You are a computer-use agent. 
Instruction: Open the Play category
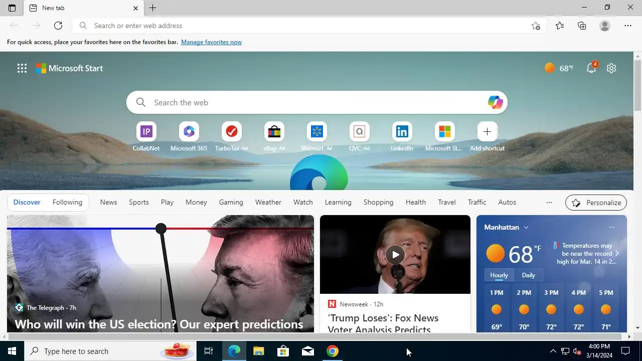[x=167, y=202]
